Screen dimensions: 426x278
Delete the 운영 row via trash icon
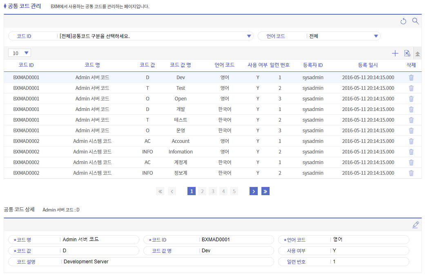pos(411,131)
